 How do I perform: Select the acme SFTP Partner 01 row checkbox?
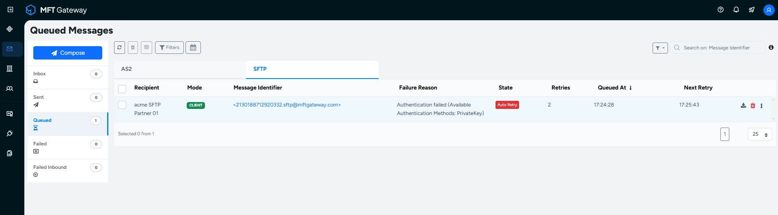point(122,105)
